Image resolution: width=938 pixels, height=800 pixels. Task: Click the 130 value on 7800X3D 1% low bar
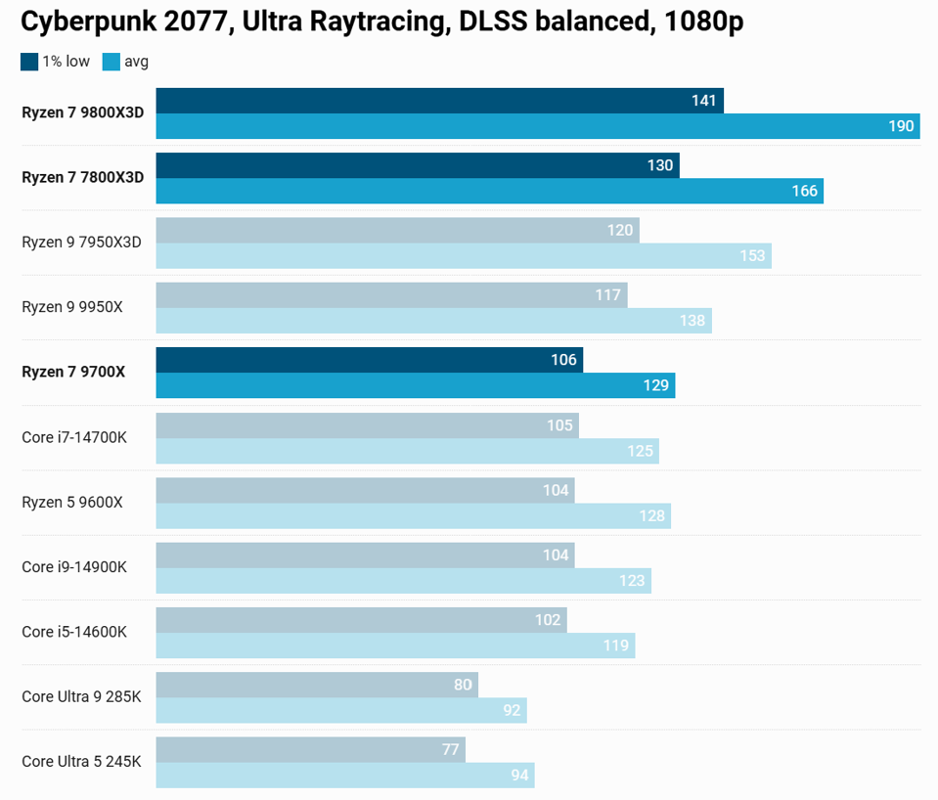point(660,165)
